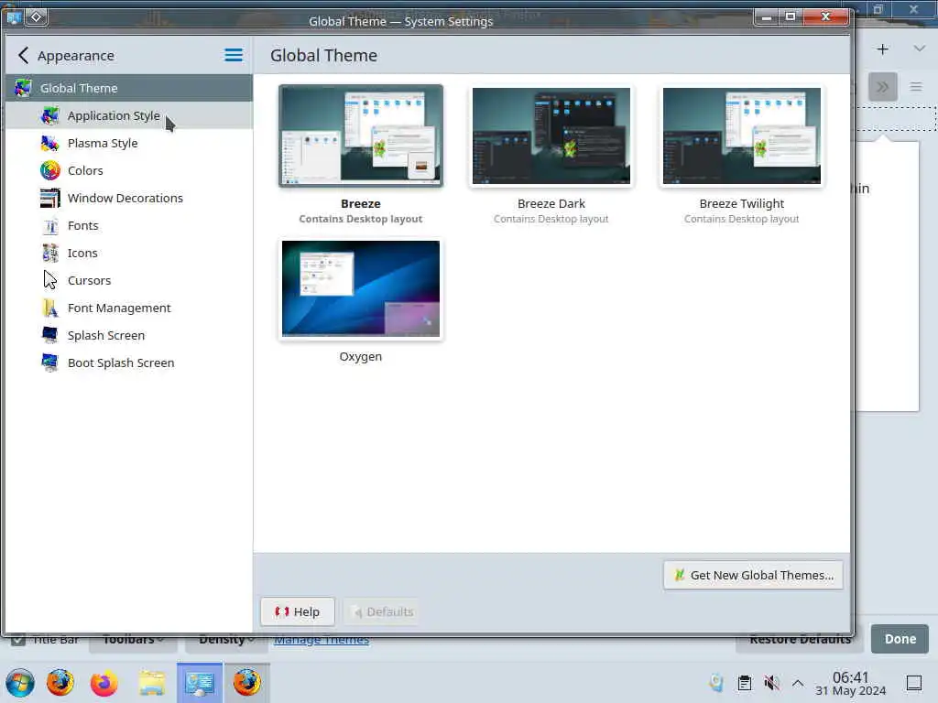Open the clock showing 06:41

pos(851,683)
